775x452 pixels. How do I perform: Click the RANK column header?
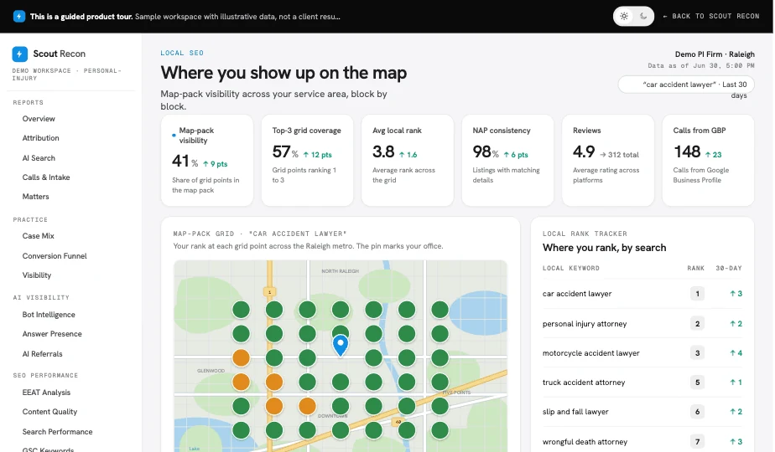coord(695,268)
